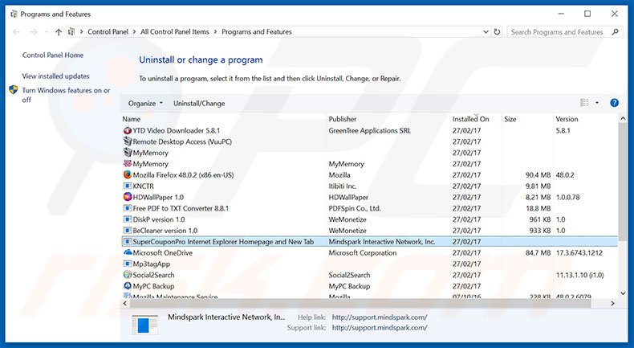This screenshot has height=348, width=634.
Task: Click the Social2Search program icon
Action: (128, 275)
